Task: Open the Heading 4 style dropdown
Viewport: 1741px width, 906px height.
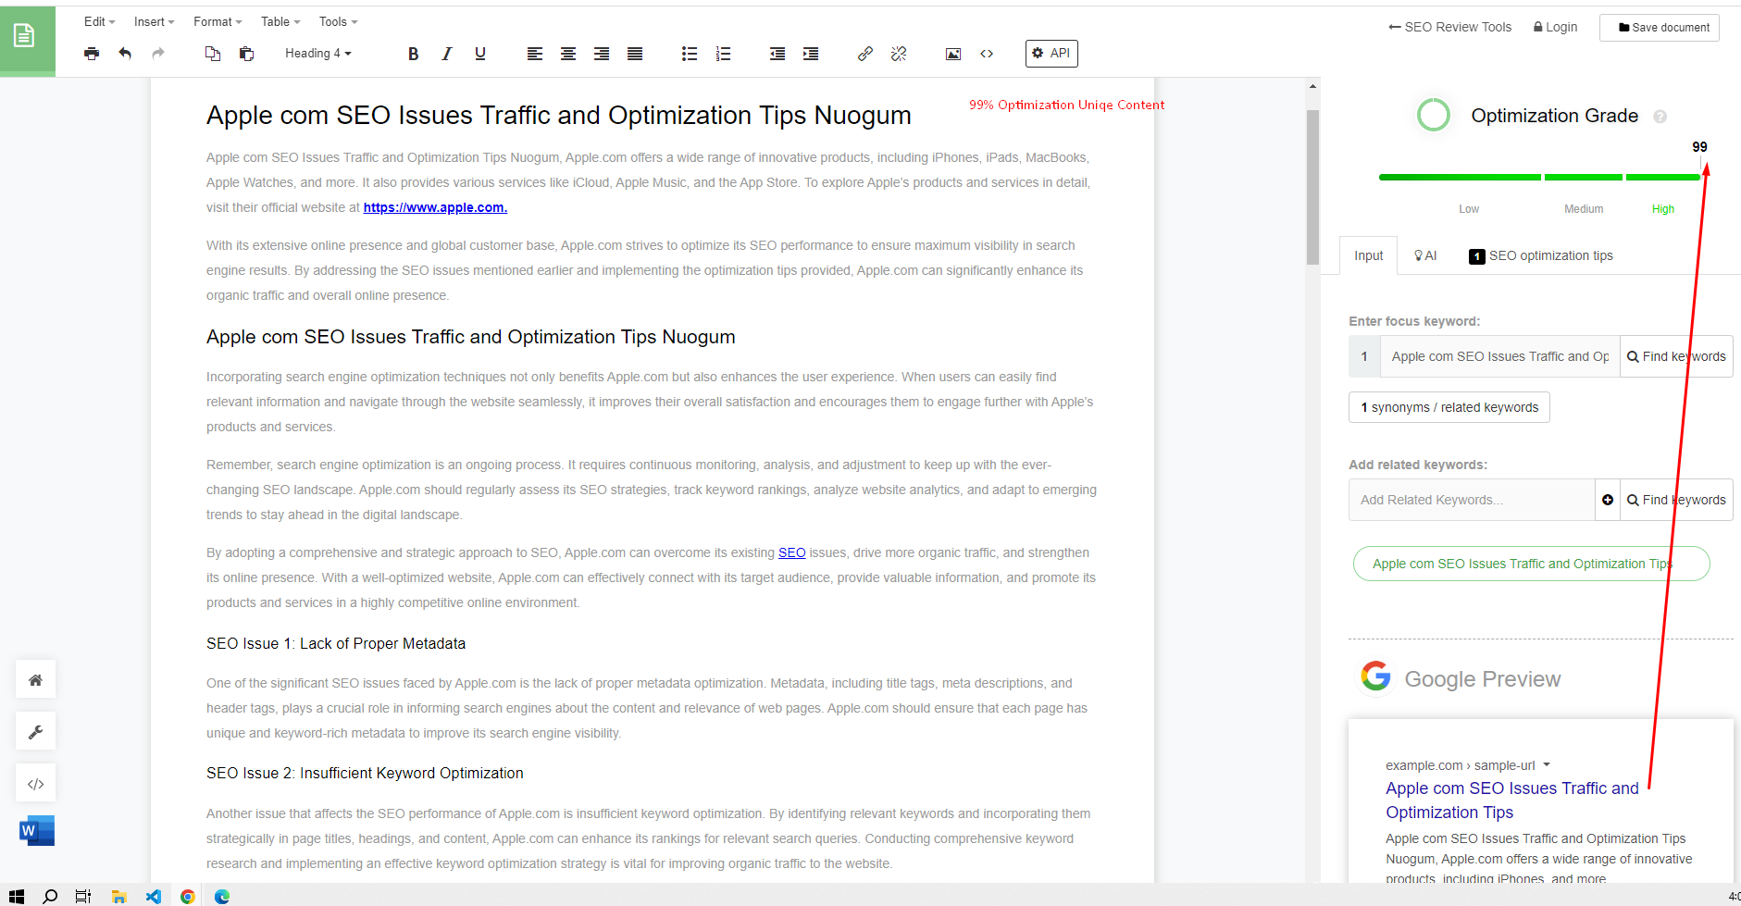Action: [317, 53]
